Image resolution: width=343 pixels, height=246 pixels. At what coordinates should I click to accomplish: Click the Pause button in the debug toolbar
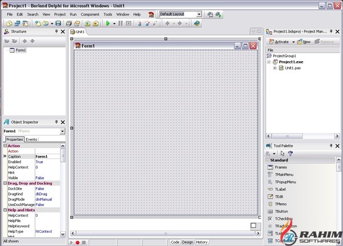coord(120,23)
